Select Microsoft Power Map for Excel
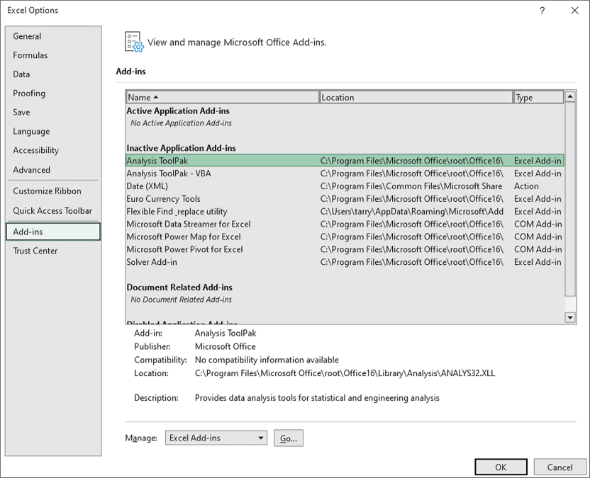 click(345, 237)
